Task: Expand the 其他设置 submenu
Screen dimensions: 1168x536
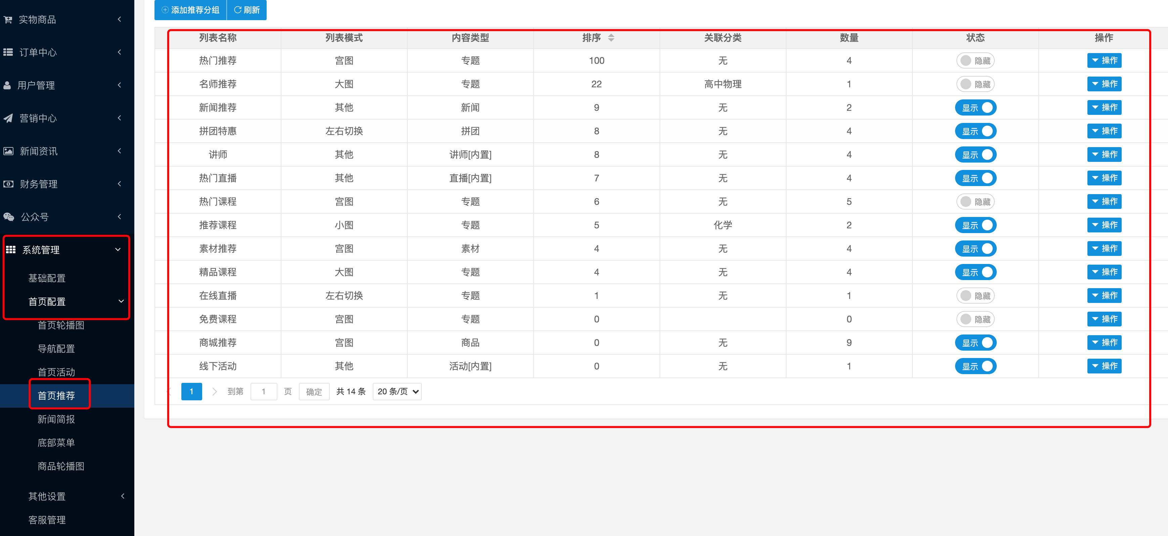Action: click(x=67, y=496)
